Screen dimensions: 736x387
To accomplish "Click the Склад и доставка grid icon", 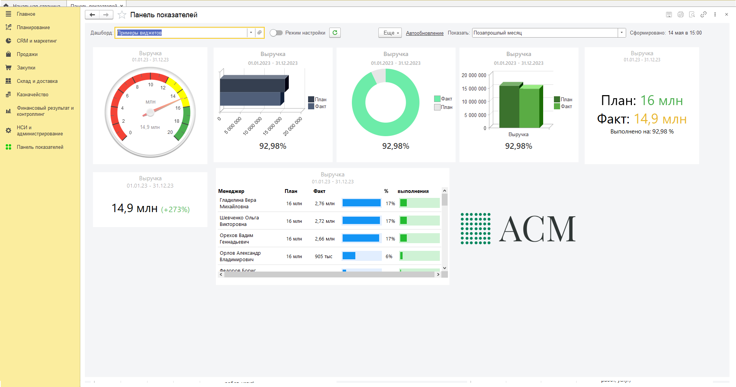I will (x=8, y=81).
